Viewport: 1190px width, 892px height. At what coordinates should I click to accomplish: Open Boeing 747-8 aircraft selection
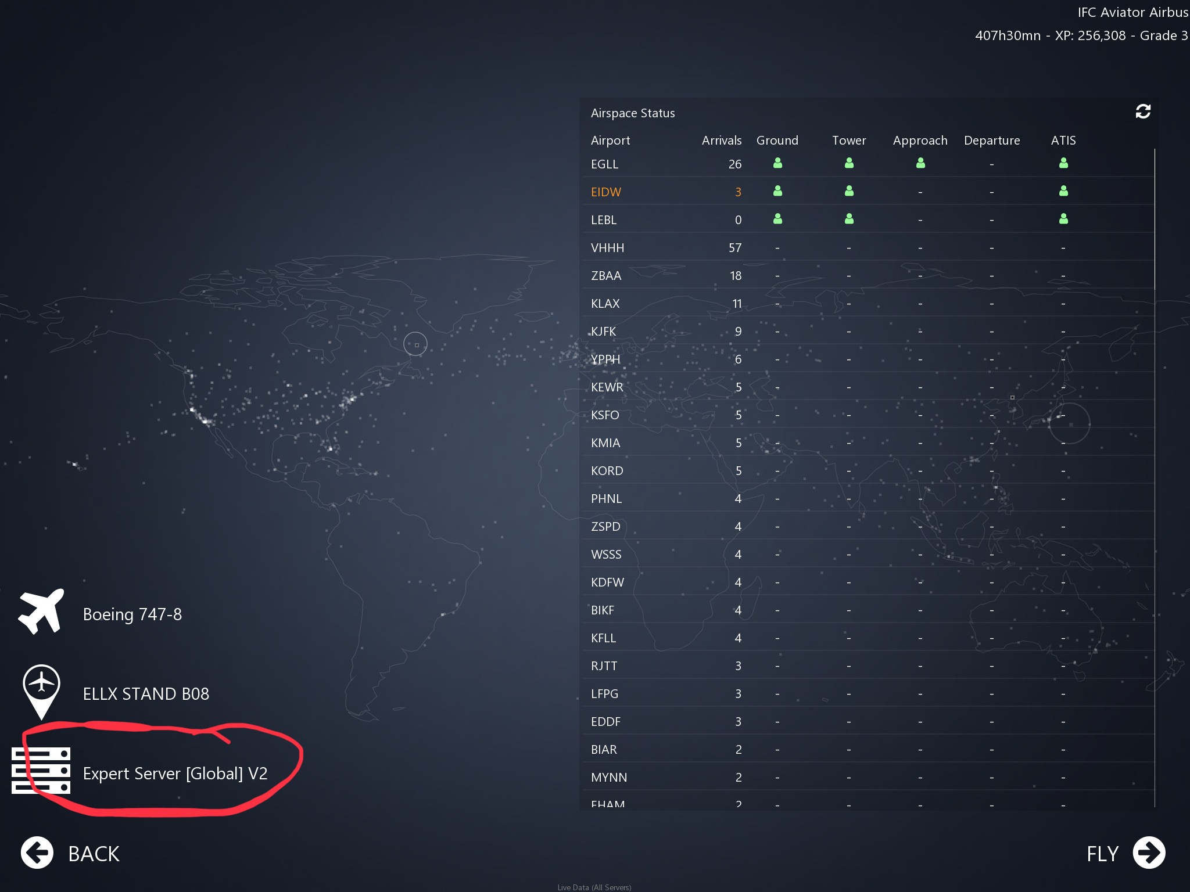(x=132, y=614)
